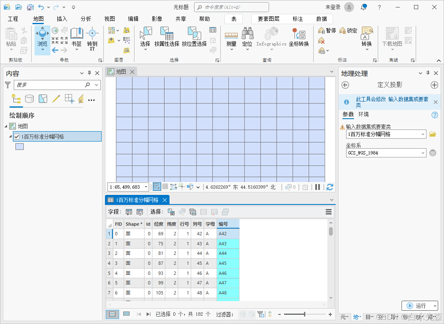This screenshot has width=444, height=324.
Task: Click the previous extent blue arrow
Action: tap(55, 50)
